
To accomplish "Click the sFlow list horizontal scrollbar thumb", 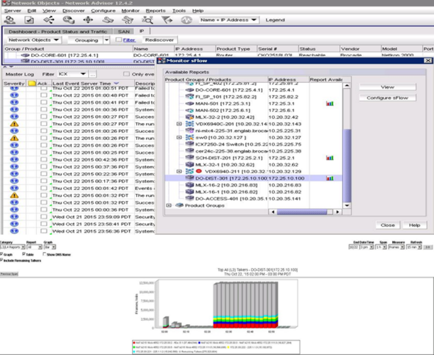I will click(x=302, y=212).
